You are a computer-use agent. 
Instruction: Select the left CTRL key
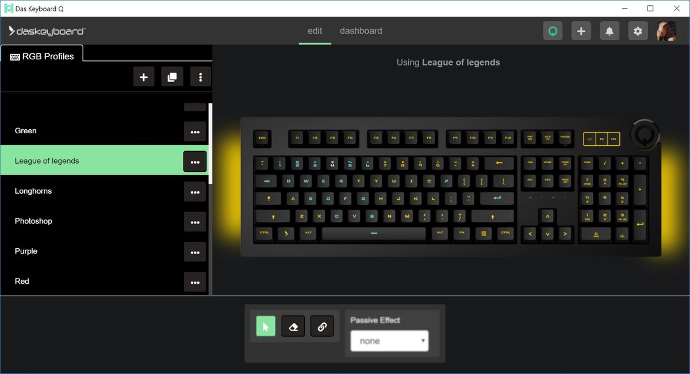[264, 233]
